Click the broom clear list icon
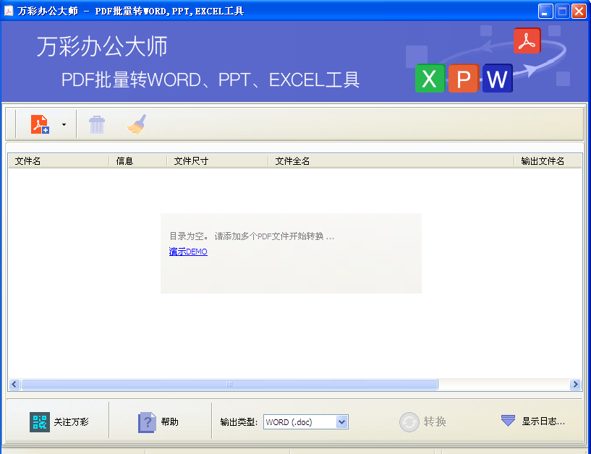 tap(137, 124)
